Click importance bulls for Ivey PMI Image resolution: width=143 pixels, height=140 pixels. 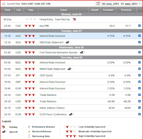(30, 26)
